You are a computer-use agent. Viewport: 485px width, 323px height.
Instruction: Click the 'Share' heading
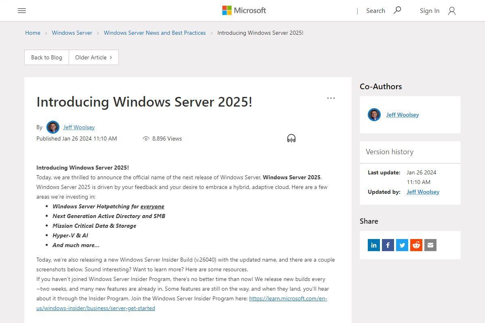(369, 221)
